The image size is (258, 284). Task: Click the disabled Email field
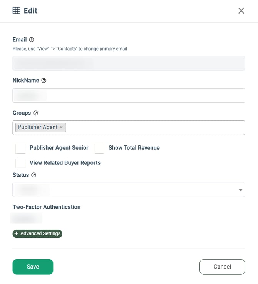(x=129, y=63)
